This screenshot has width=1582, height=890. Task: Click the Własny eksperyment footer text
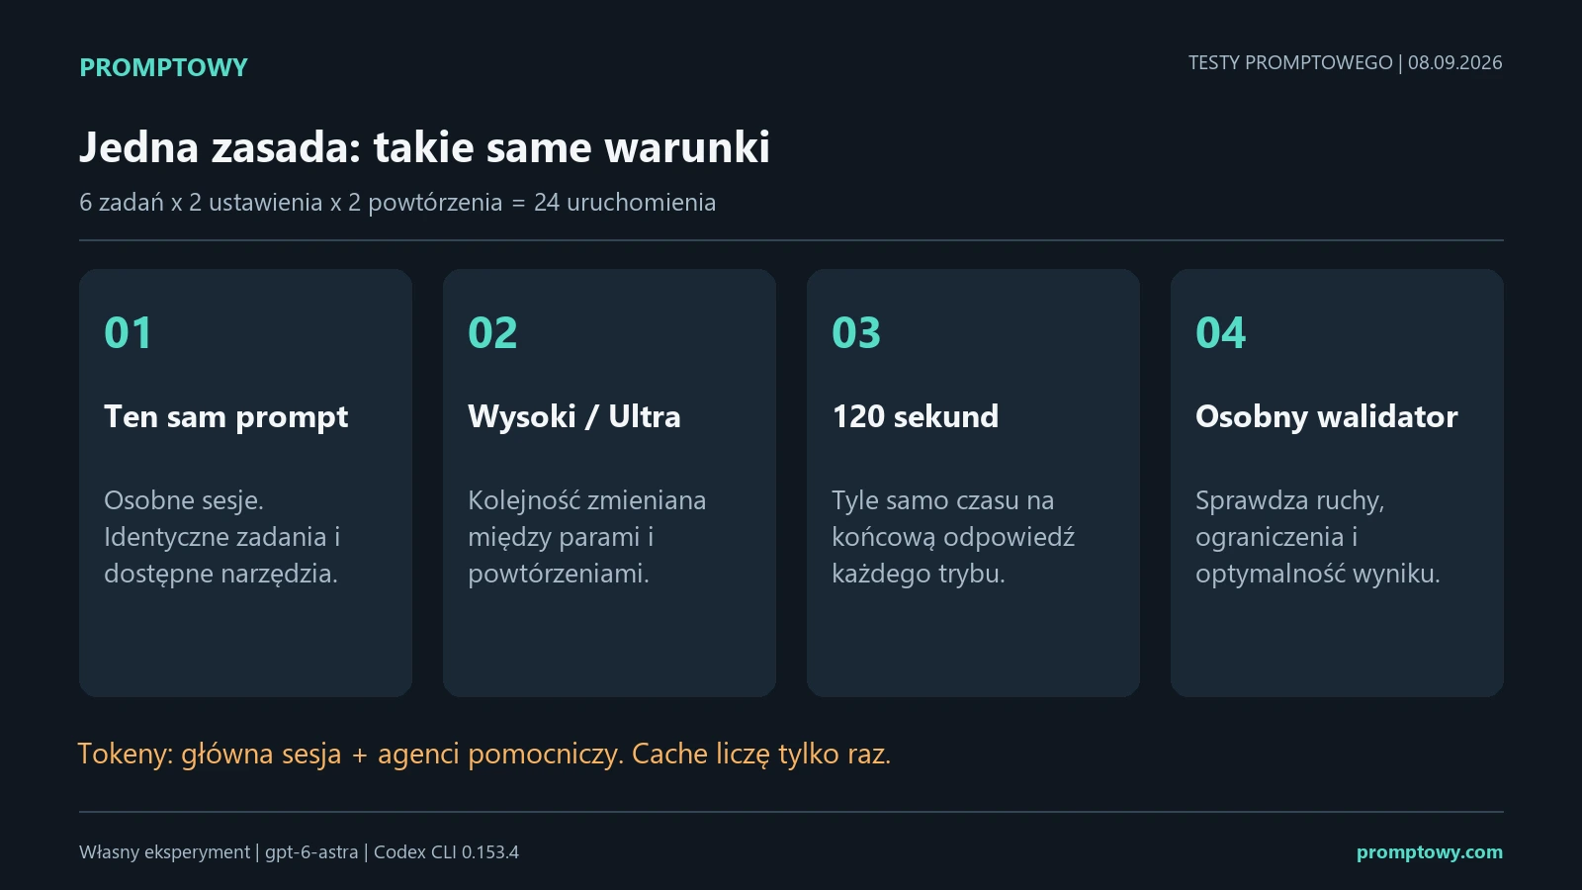click(164, 852)
